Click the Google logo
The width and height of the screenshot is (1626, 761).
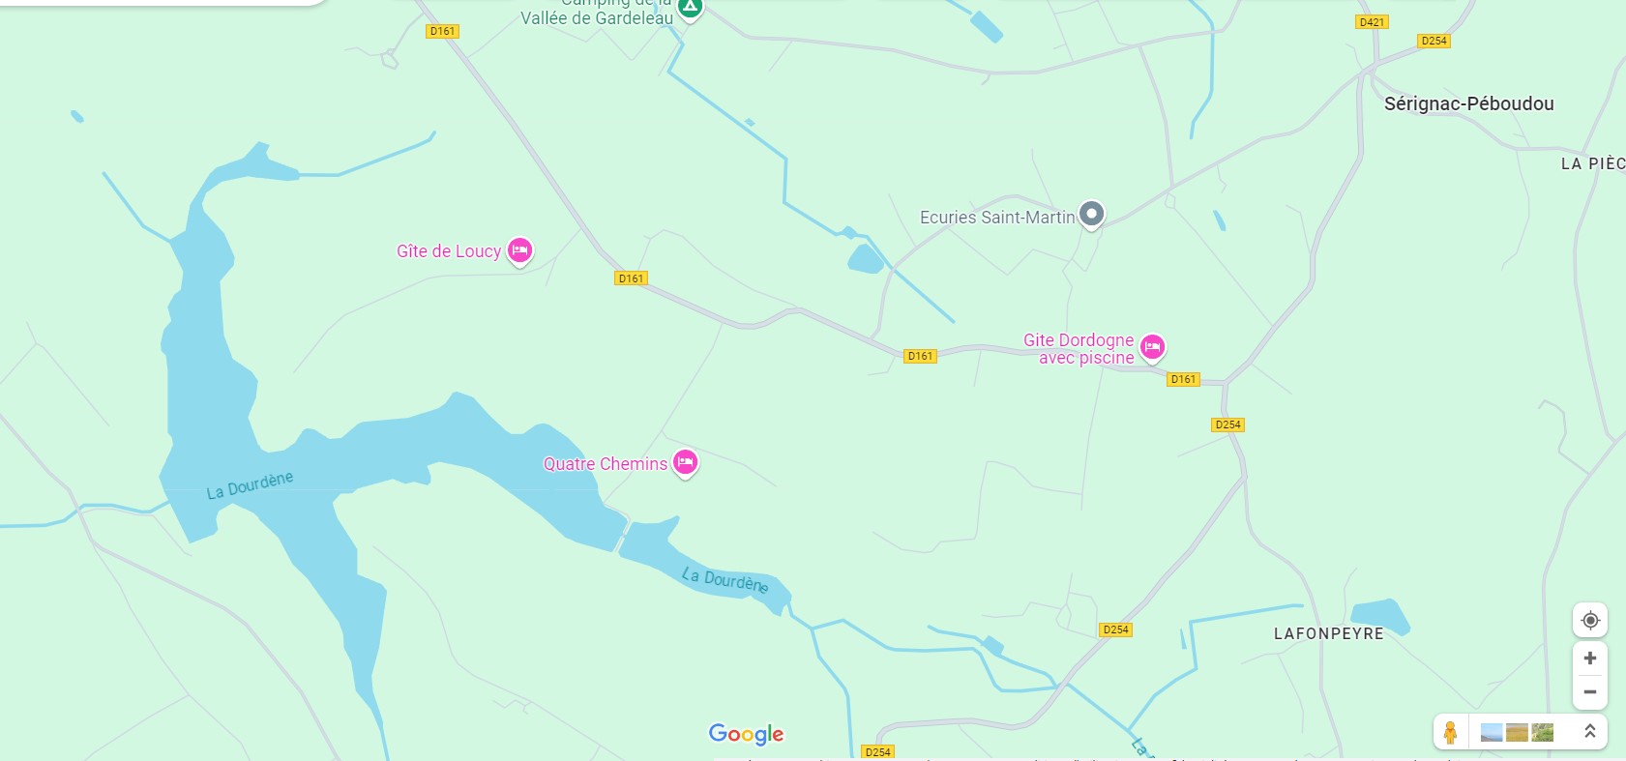pyautogui.click(x=747, y=734)
